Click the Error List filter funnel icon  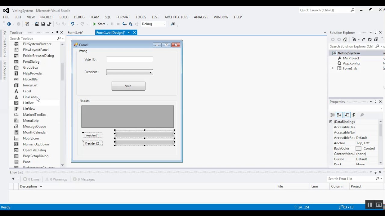pos(13,179)
